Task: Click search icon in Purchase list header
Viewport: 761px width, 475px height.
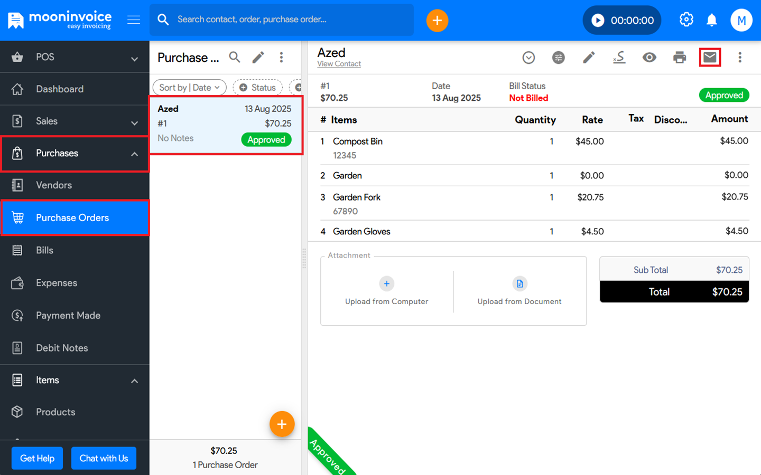Action: (x=235, y=57)
